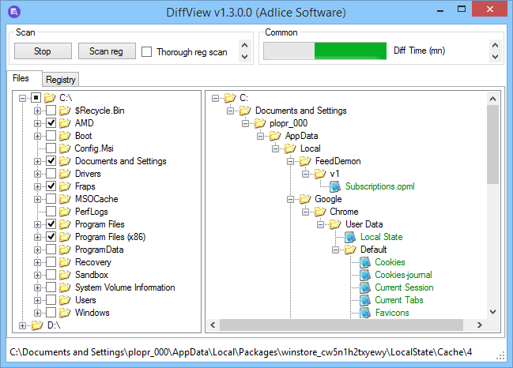Click the Diff Time (mn) label
This screenshot has height=368, width=513.
tap(419, 51)
